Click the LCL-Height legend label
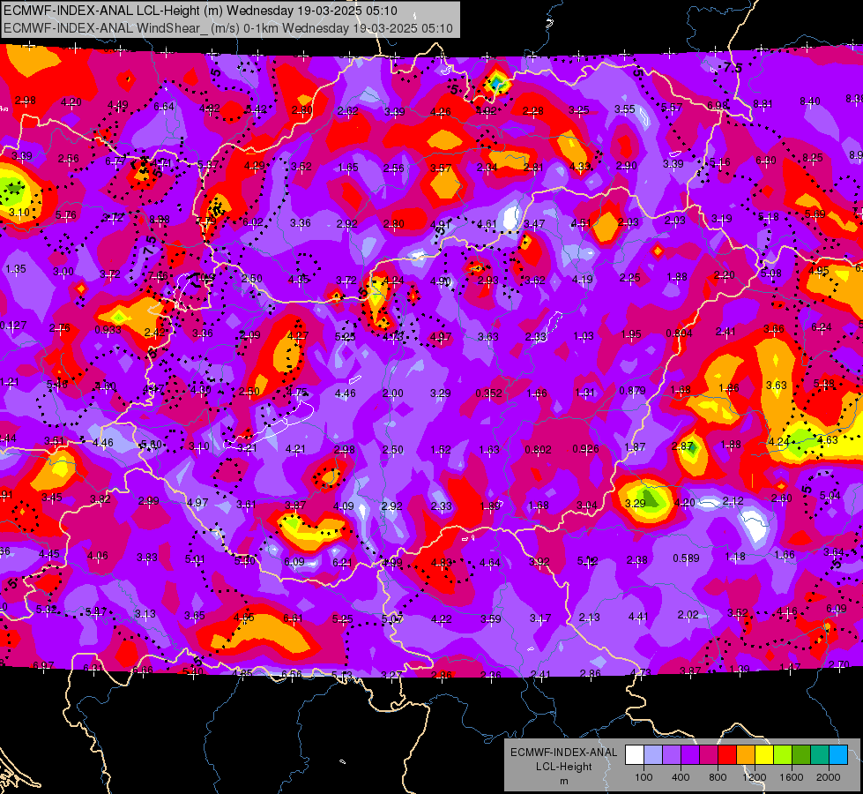This screenshot has height=794, width=863. click(x=564, y=767)
